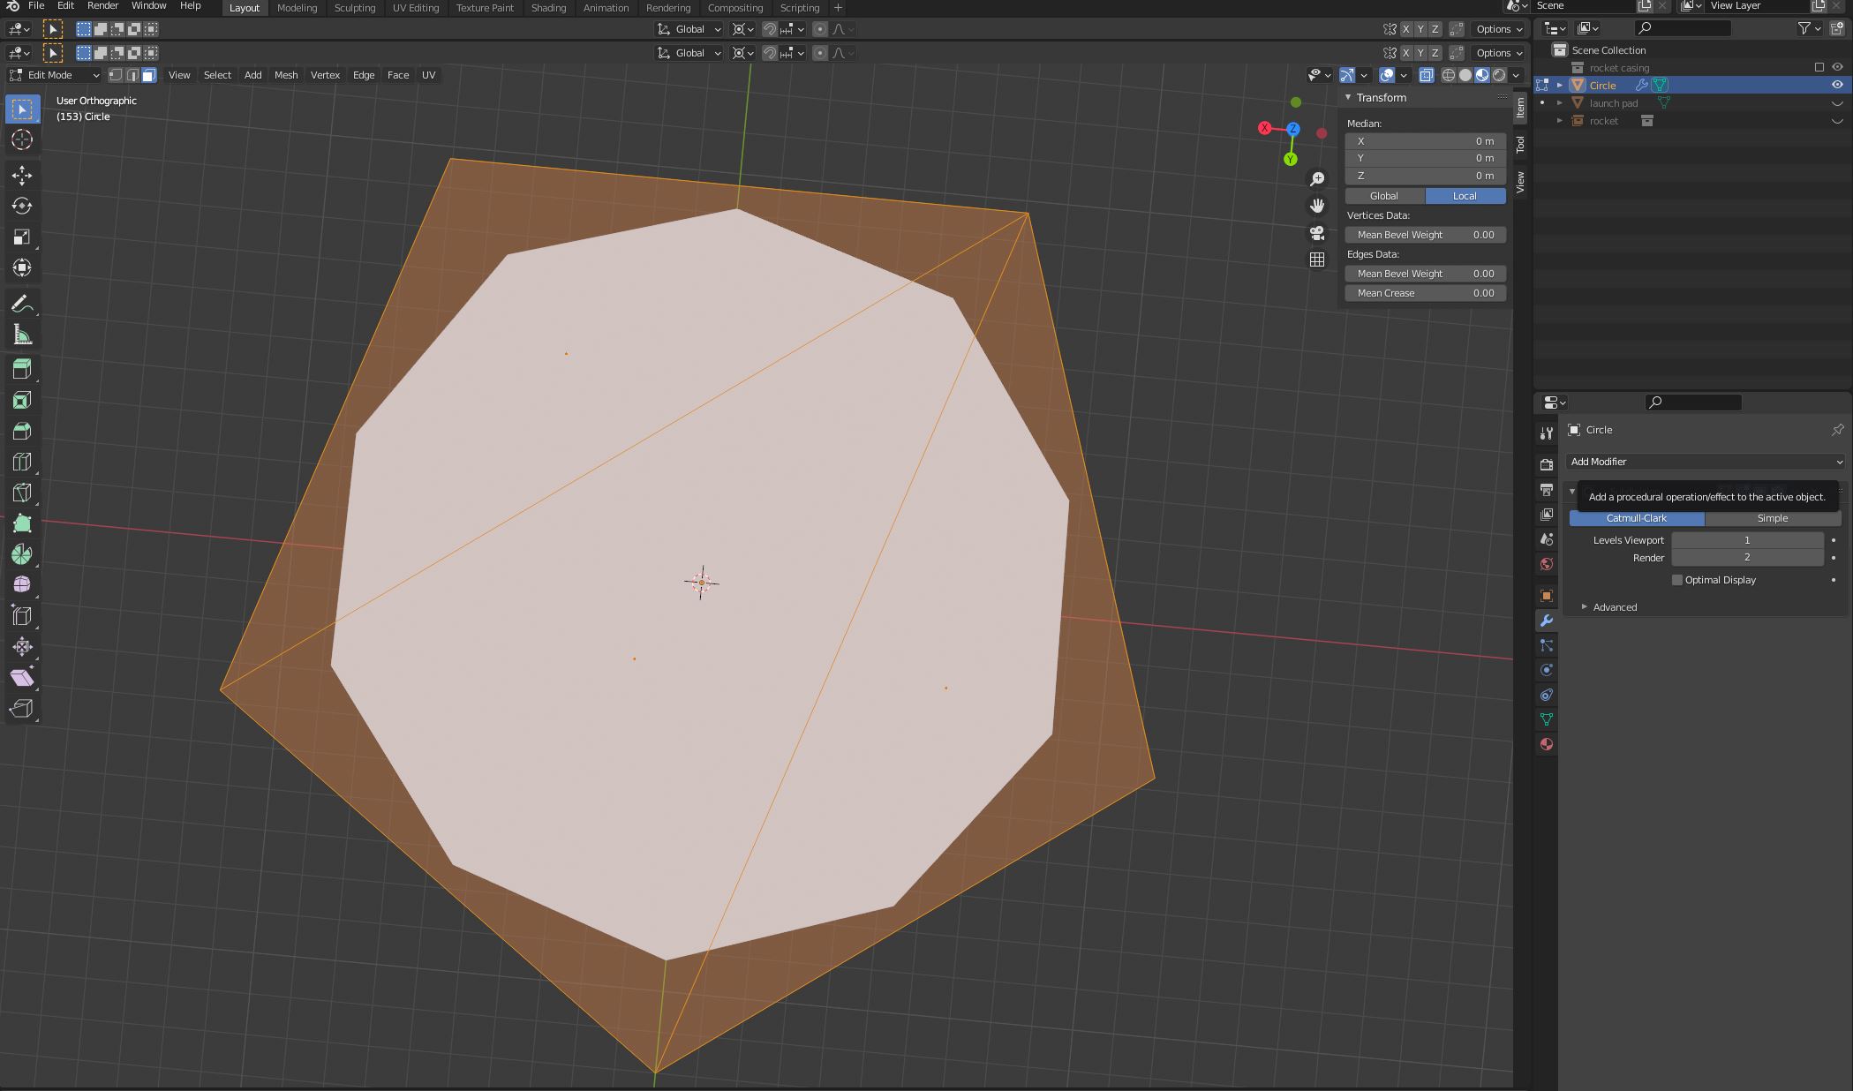Select the Simple subdivision type button

click(1772, 518)
